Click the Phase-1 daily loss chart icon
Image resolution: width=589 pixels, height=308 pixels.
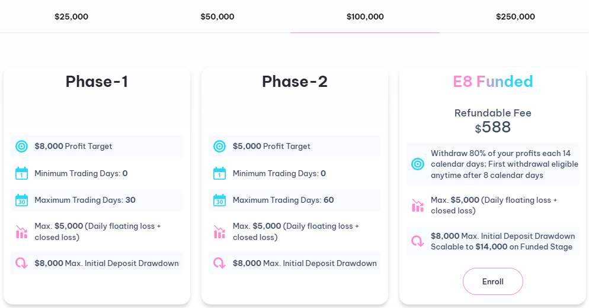pos(21,232)
